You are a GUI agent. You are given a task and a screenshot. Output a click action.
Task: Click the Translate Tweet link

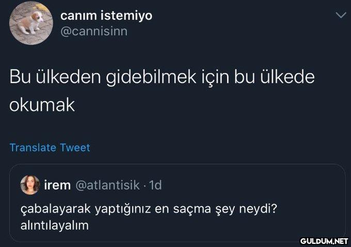50,147
